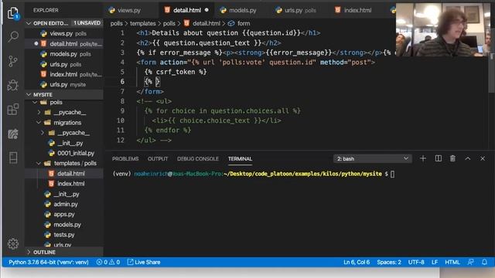Open the Explorer view in activity bar
495x278 pixels.
tap(13, 13)
